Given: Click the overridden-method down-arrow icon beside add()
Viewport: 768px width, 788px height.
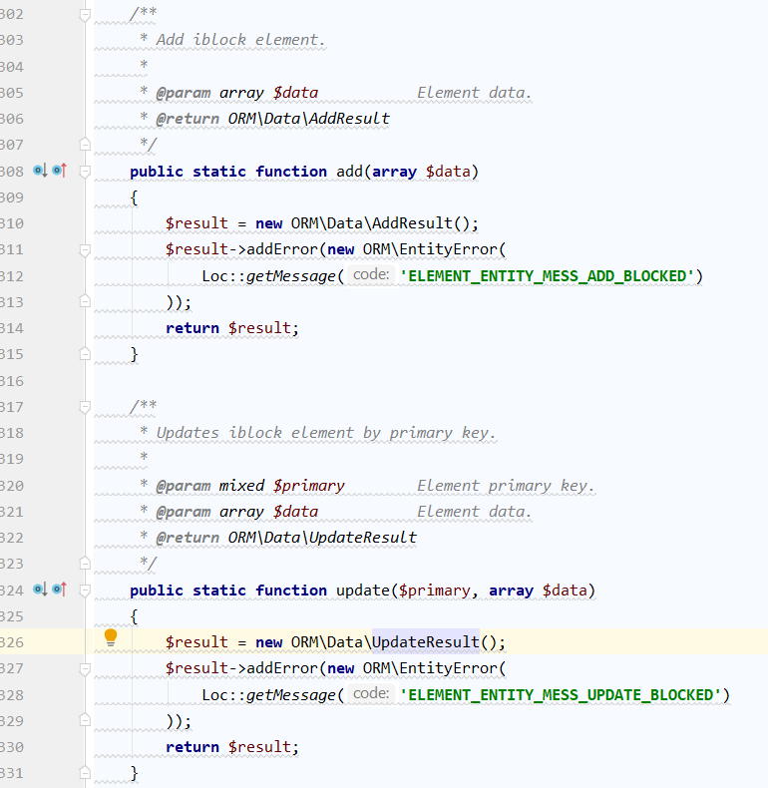Looking at the screenshot, I should [x=40, y=171].
